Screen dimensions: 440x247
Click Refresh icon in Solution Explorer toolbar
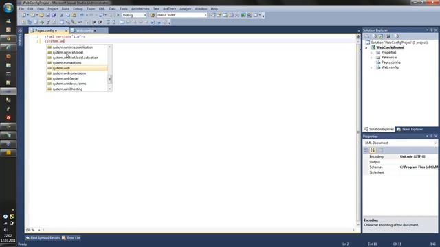[x=380, y=36]
